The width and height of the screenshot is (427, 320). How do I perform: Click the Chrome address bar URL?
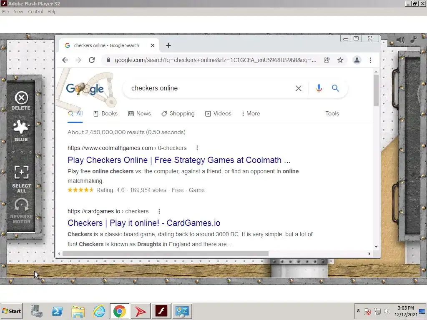click(216, 60)
